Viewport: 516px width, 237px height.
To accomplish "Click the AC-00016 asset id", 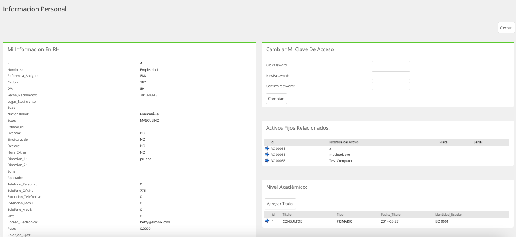I will (278, 155).
